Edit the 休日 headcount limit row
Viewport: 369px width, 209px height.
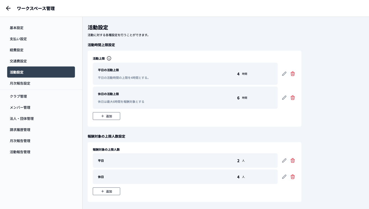point(284,177)
